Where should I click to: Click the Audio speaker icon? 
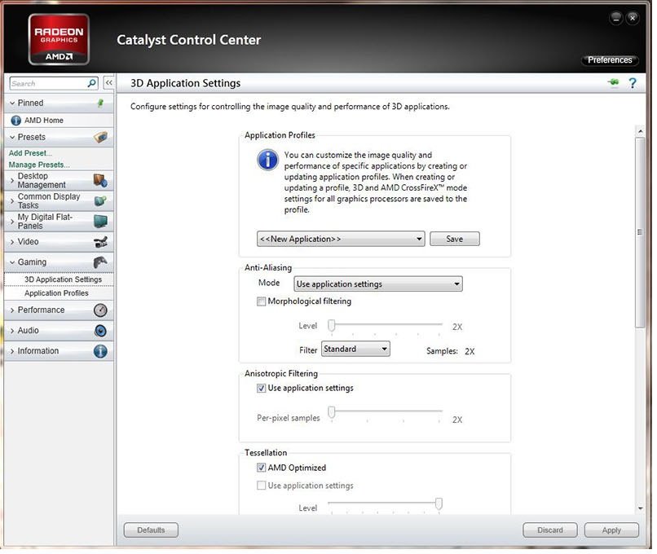[x=100, y=331]
